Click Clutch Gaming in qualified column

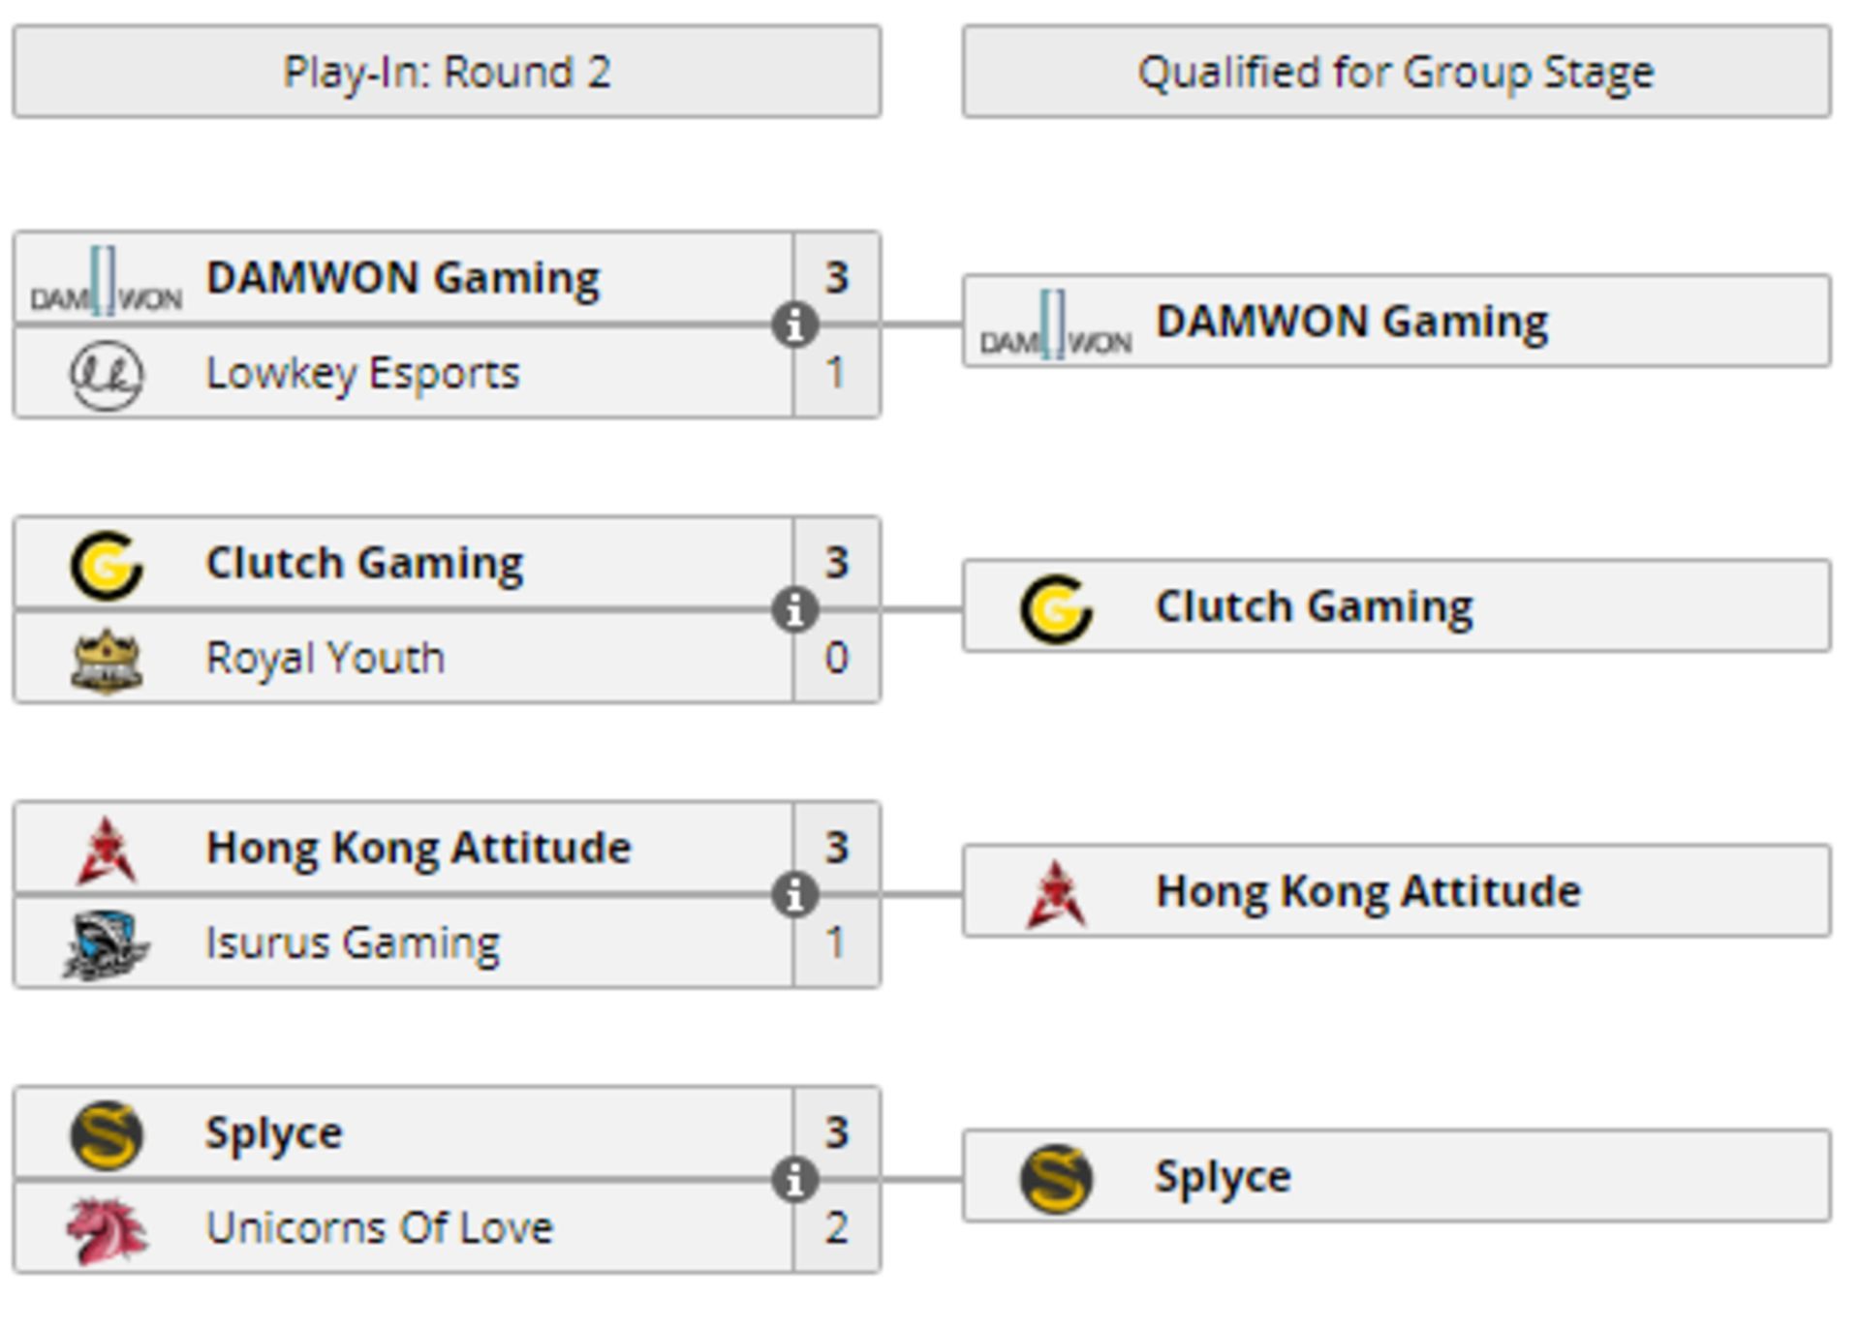click(1396, 605)
